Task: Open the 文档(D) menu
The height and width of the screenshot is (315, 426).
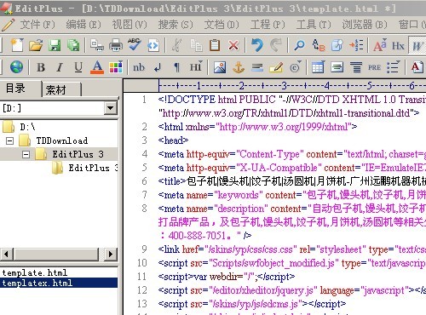Action: tap(222, 25)
